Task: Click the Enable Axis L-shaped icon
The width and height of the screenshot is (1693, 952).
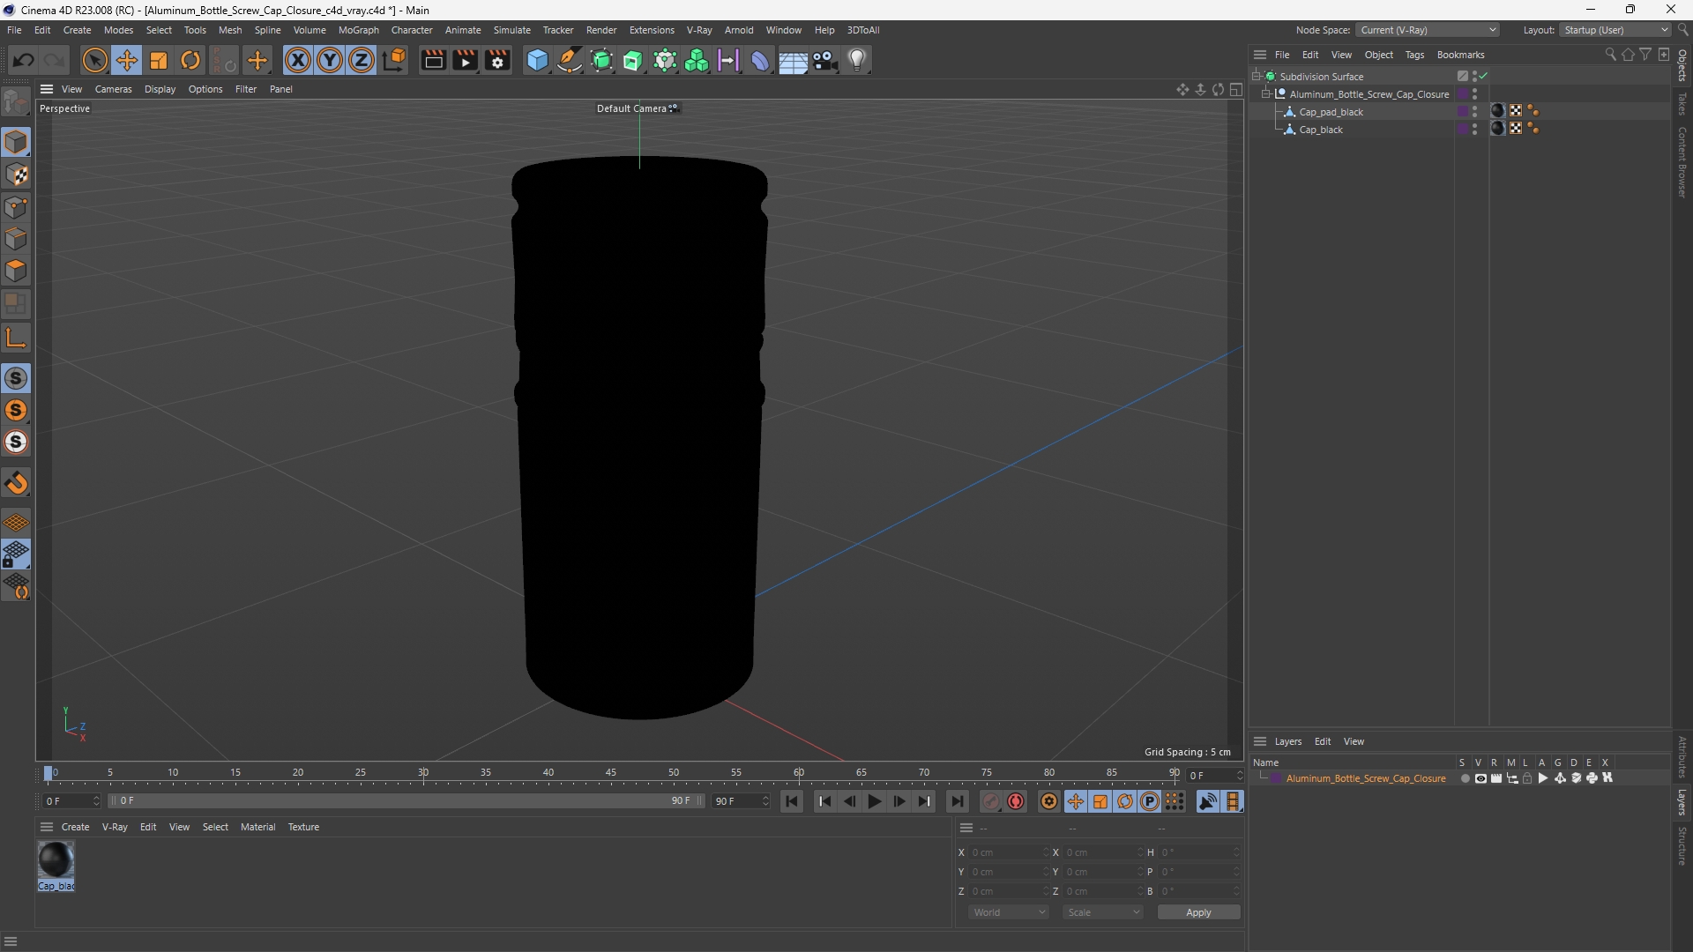Action: (x=16, y=338)
